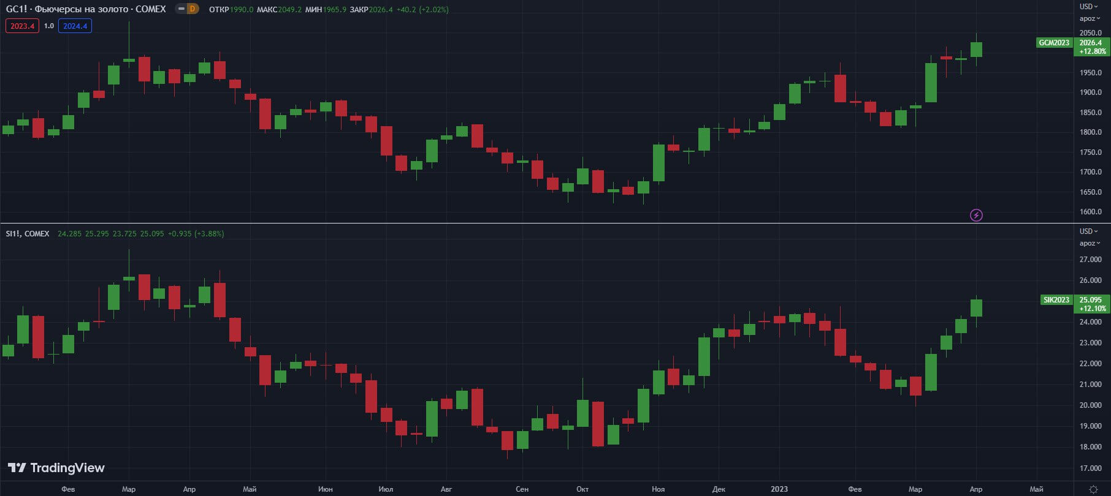Image resolution: width=1111 pixels, height=496 pixels.
Task: Click the 20.000 silver price scale label
Action: click(x=1090, y=405)
